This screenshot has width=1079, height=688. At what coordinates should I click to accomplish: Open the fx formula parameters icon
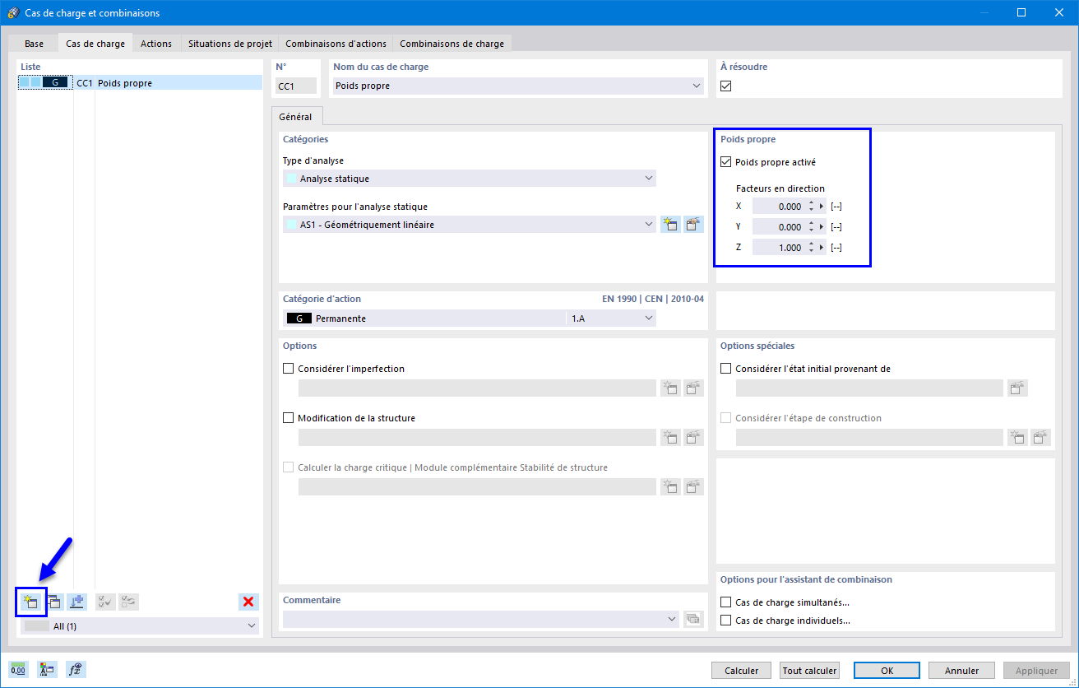tap(76, 670)
